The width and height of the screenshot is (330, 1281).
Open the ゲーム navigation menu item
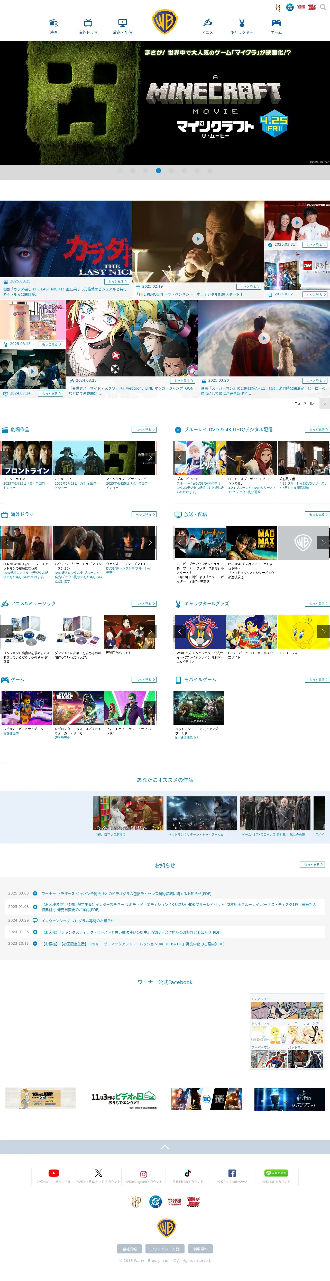[x=276, y=26]
